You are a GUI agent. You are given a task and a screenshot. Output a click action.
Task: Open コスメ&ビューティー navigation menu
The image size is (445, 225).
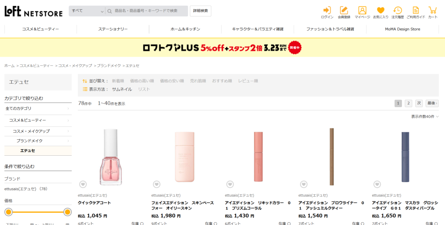(40, 29)
